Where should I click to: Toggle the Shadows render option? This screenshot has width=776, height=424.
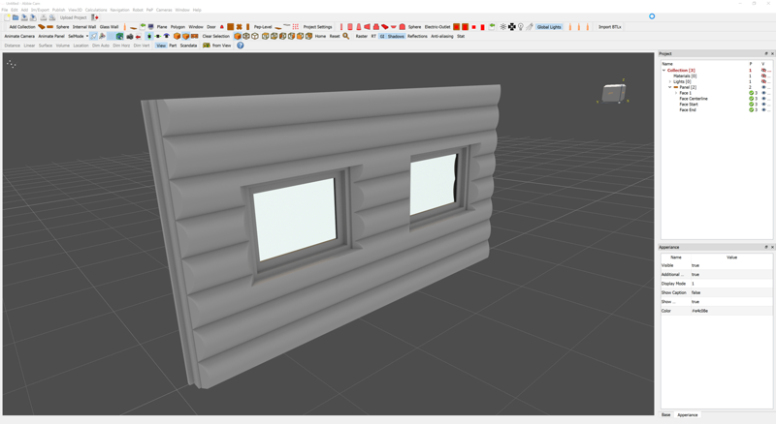coord(396,36)
